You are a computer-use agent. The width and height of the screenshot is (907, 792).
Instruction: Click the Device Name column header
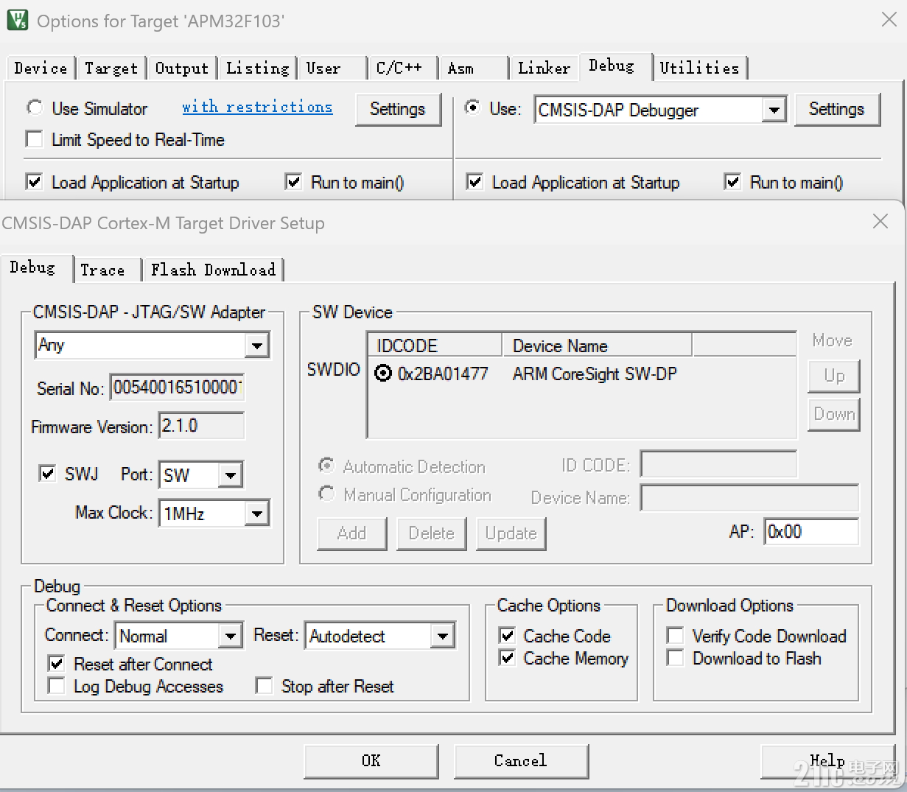pyautogui.click(x=597, y=346)
